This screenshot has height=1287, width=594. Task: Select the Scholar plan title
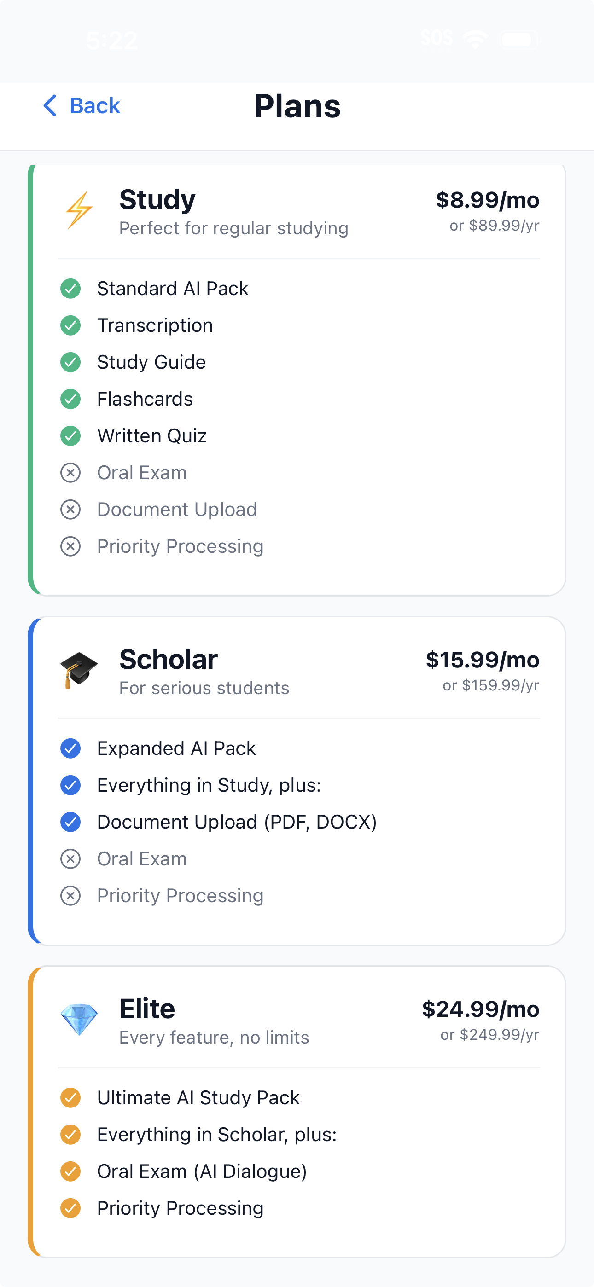point(169,660)
